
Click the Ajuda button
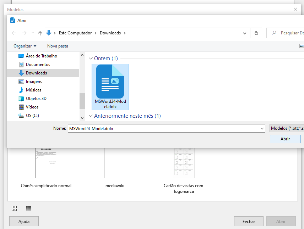(24, 221)
